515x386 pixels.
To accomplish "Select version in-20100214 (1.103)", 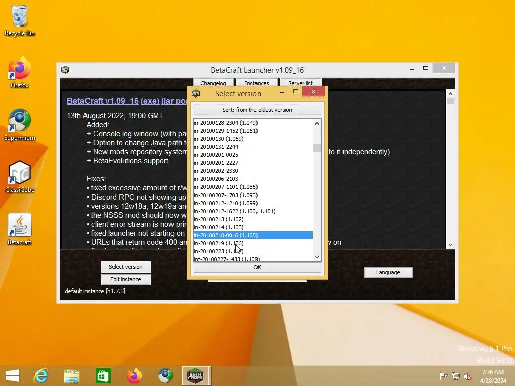I will [253, 227].
